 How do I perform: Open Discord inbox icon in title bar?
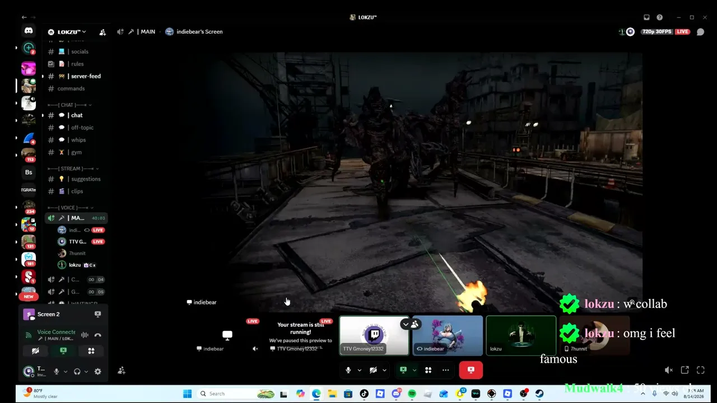tap(646, 17)
